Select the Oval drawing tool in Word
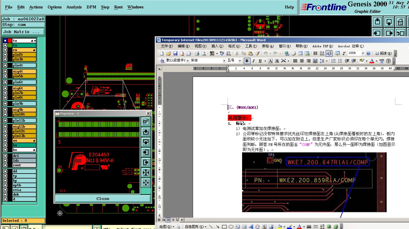Viewport: 409px width, 229px height. 231,227
